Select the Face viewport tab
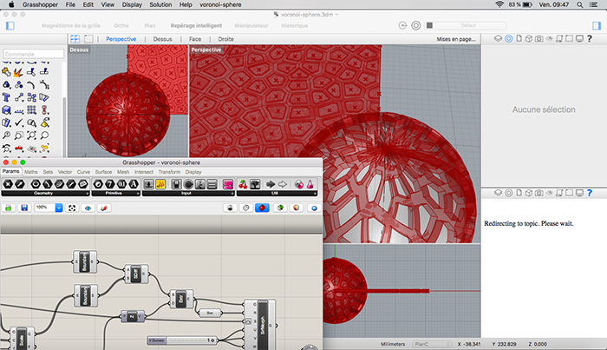 pyautogui.click(x=195, y=39)
